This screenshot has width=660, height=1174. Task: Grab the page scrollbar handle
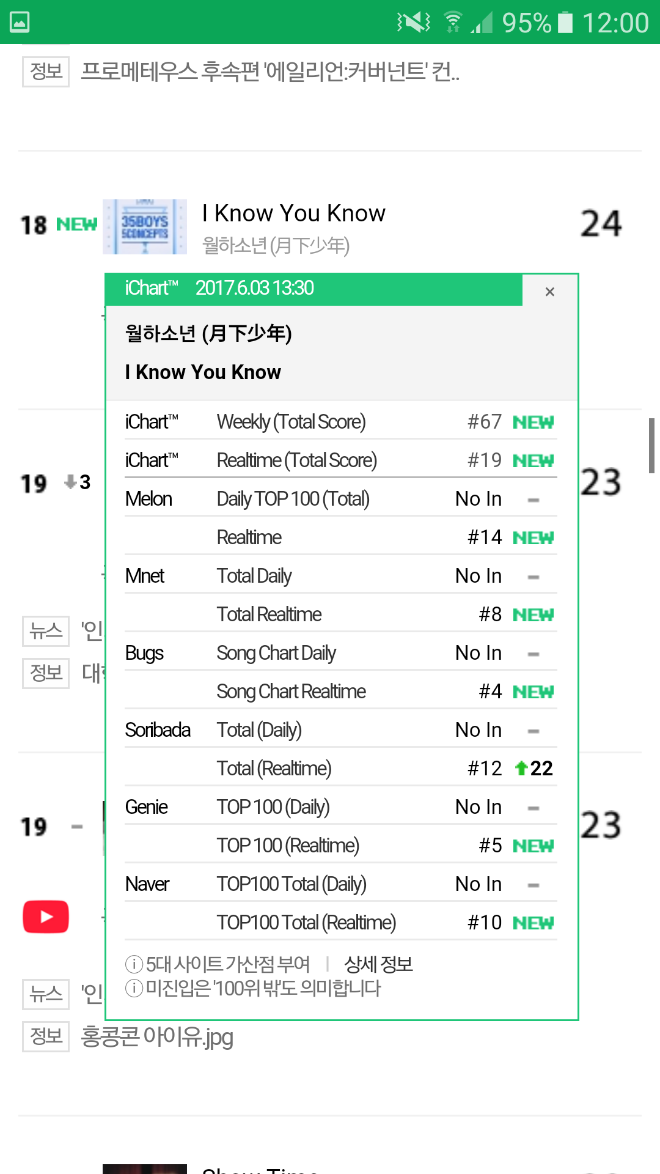(651, 445)
